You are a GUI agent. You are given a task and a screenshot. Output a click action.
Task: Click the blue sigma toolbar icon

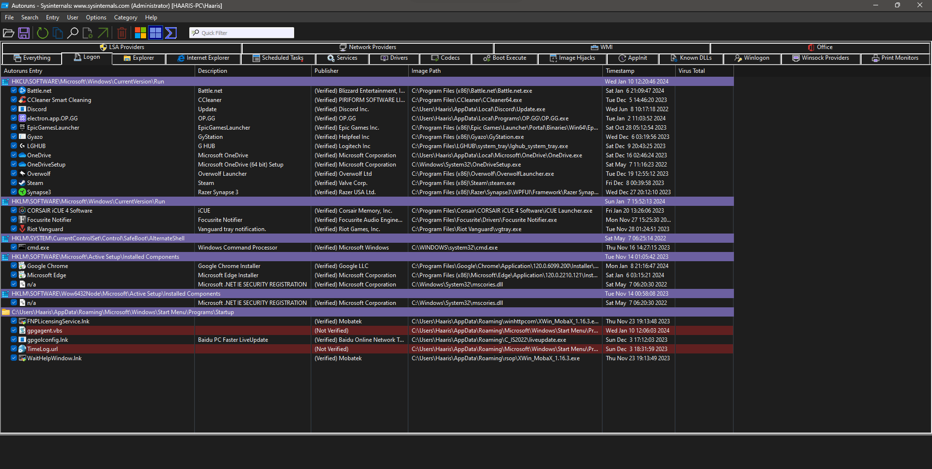[171, 33]
